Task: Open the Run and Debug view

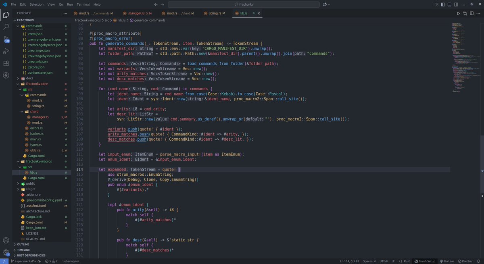Action: (x=6, y=51)
